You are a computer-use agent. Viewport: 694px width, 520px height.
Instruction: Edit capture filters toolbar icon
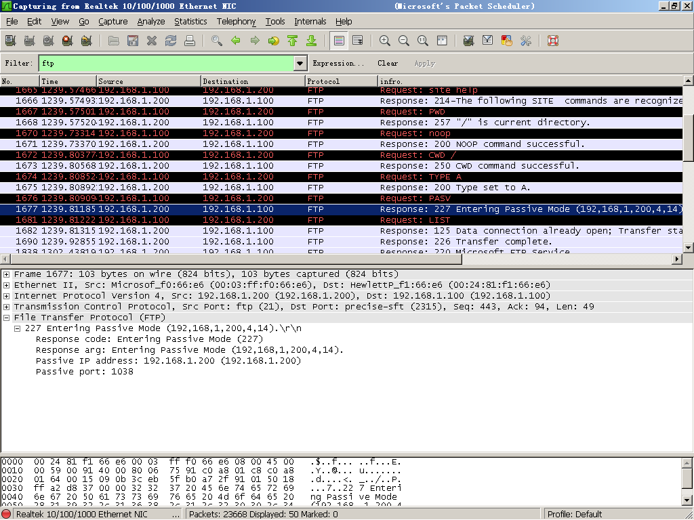click(469, 41)
